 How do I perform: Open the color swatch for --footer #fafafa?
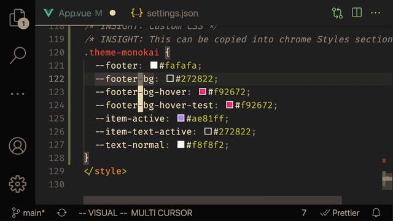tap(154, 65)
